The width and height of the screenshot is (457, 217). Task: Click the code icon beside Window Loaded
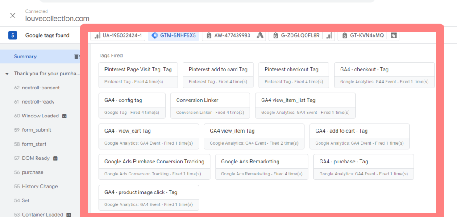click(65, 116)
